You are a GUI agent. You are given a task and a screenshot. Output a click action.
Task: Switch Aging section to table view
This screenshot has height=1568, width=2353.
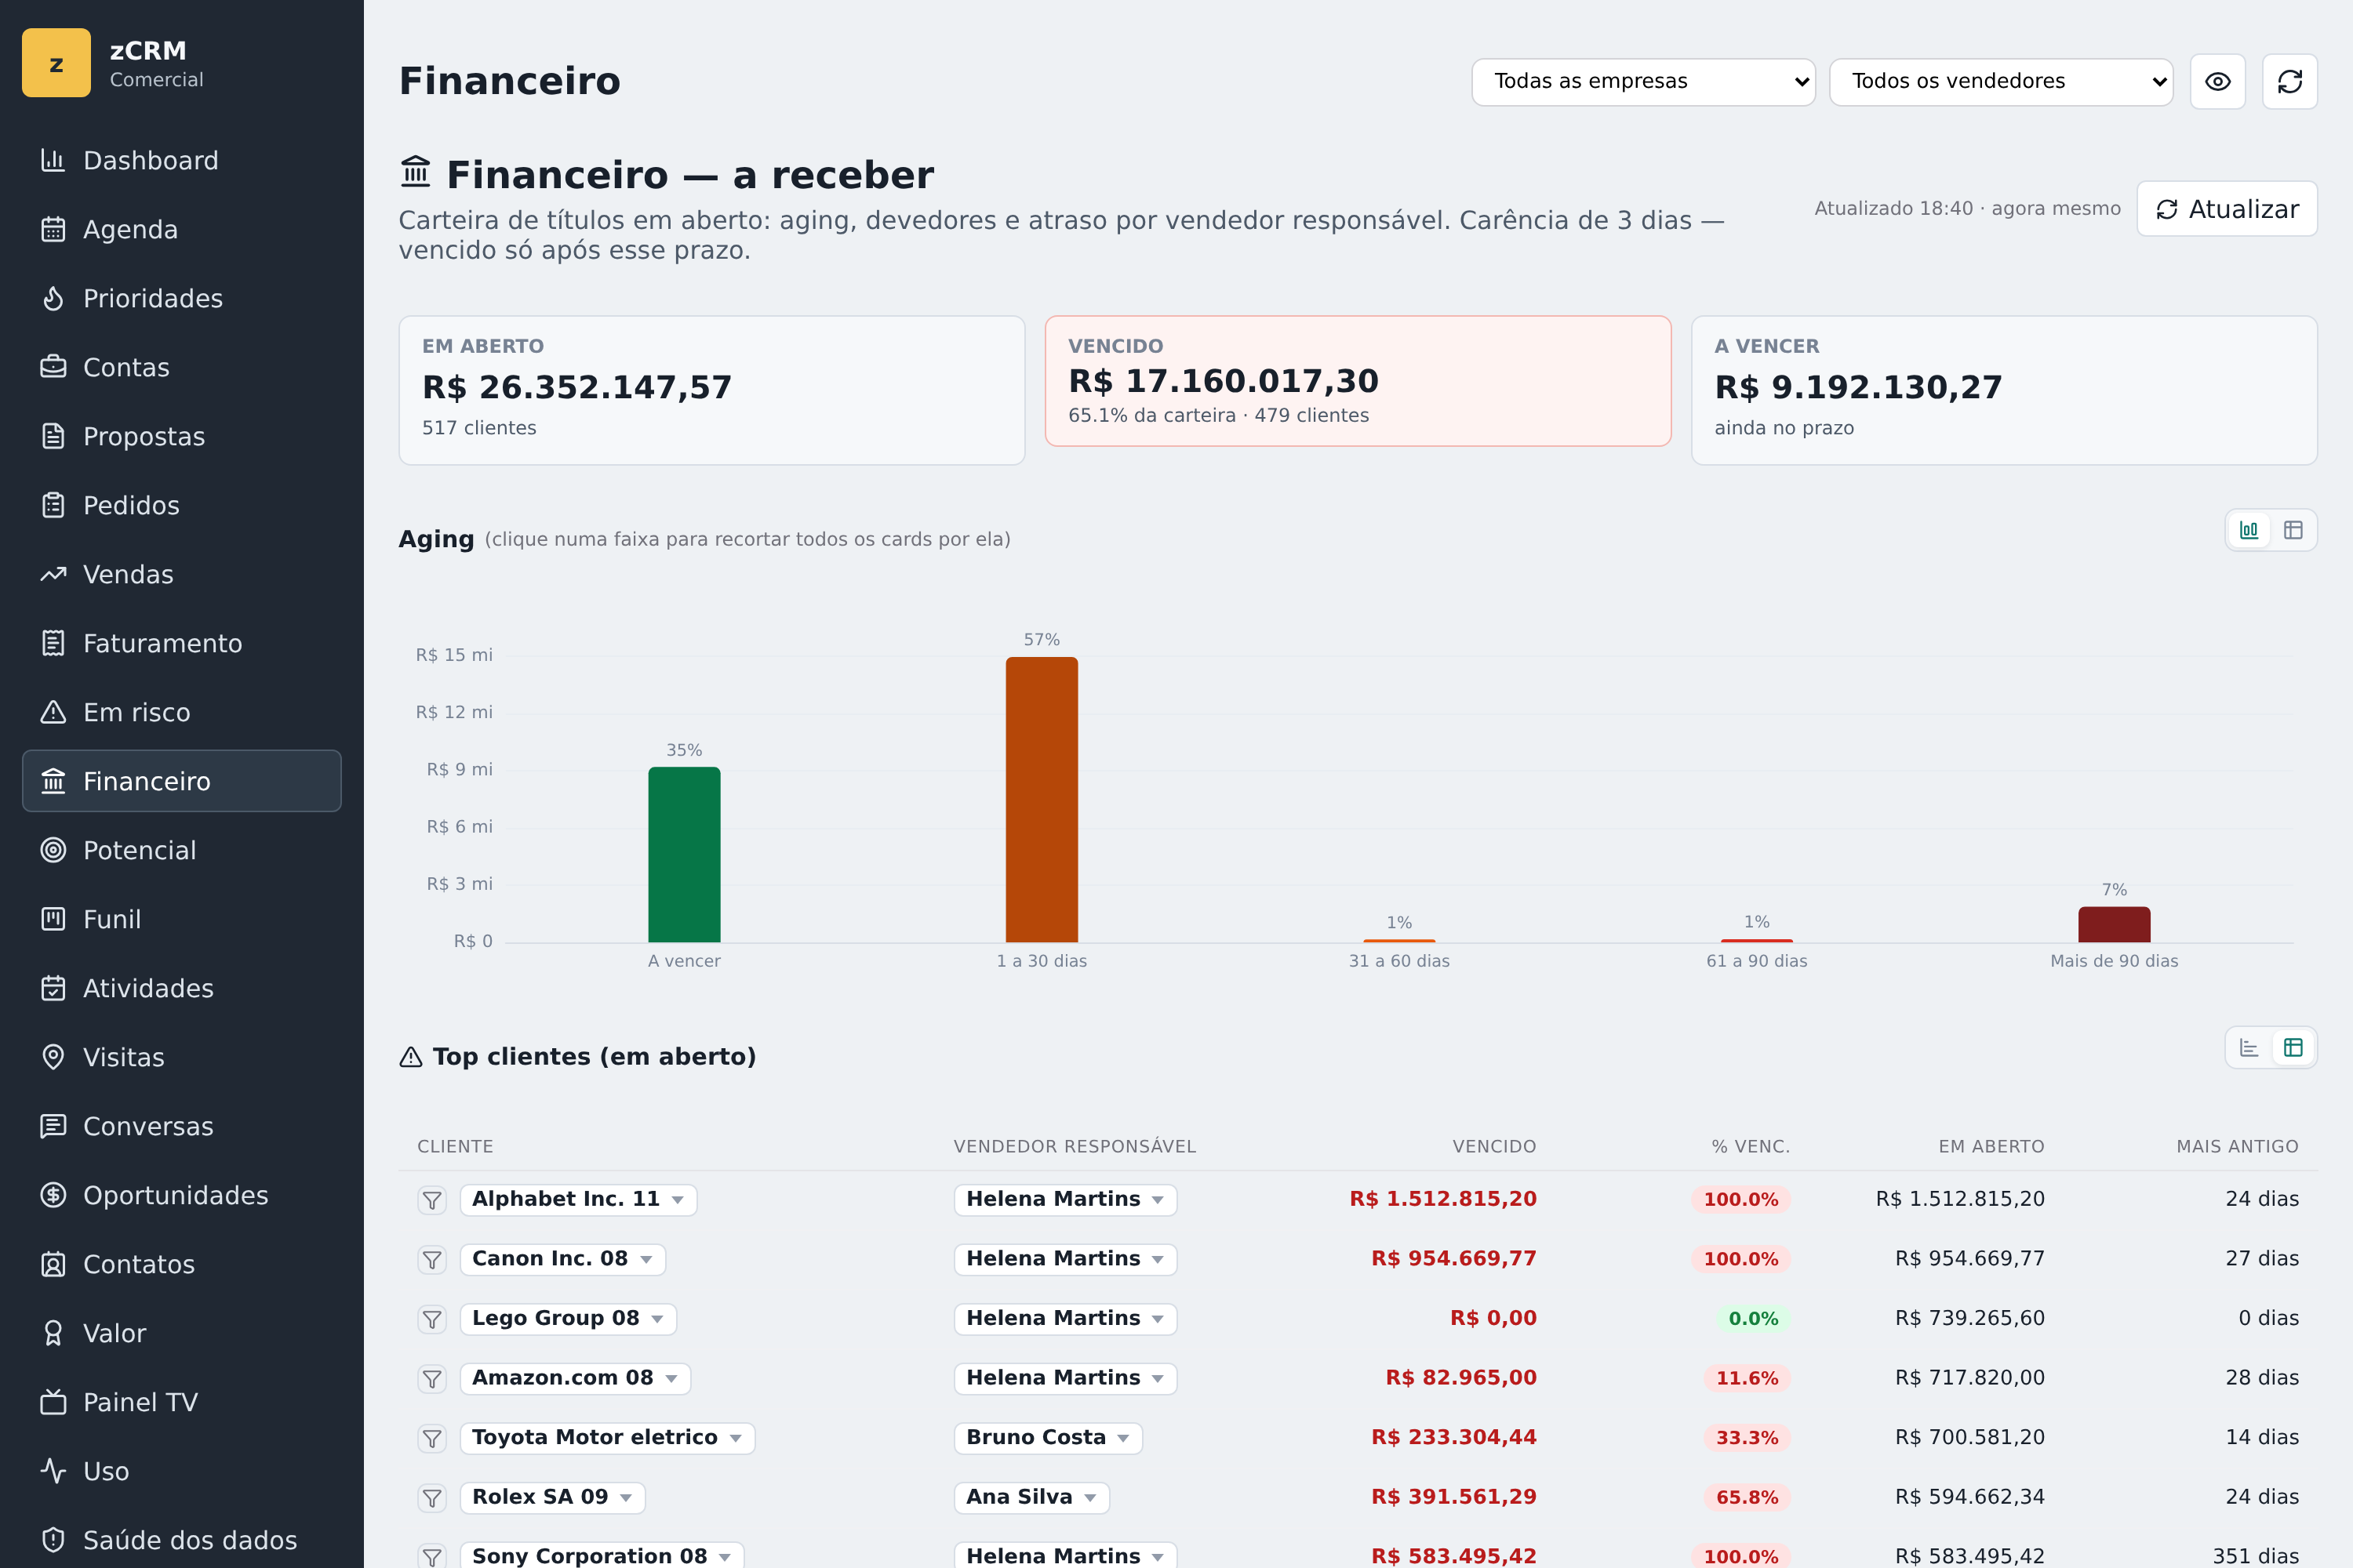pos(2293,530)
